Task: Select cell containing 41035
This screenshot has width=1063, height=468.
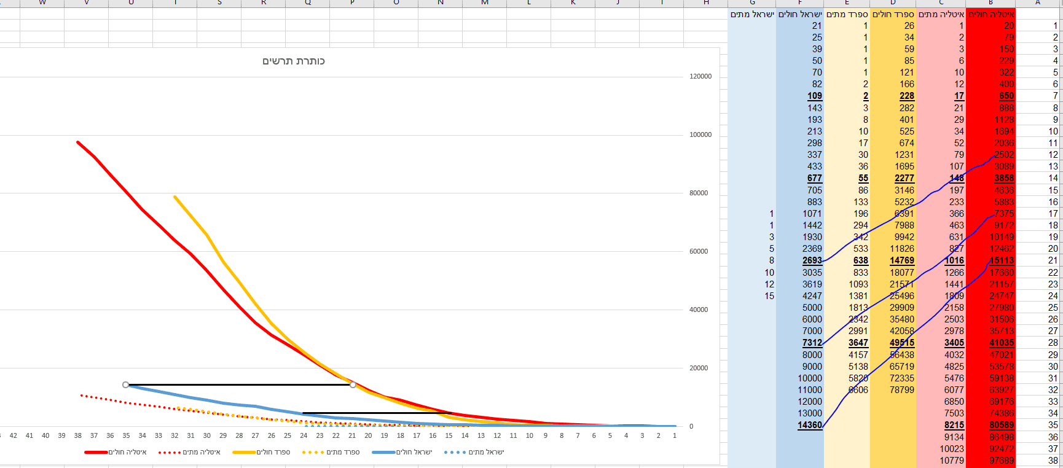Action: tap(990, 343)
